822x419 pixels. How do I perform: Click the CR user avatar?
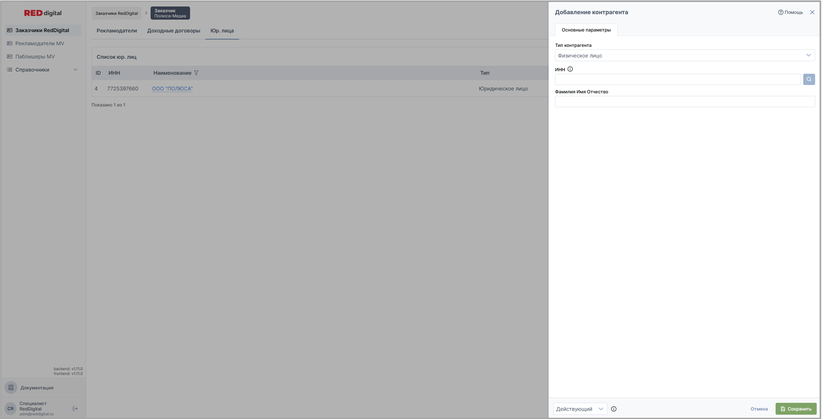point(10,409)
